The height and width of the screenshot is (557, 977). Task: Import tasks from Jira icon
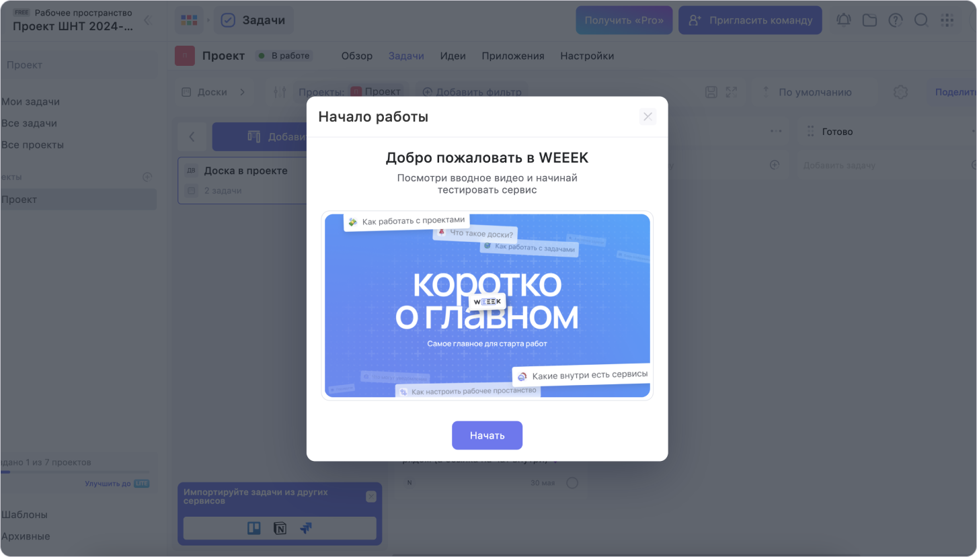(306, 528)
